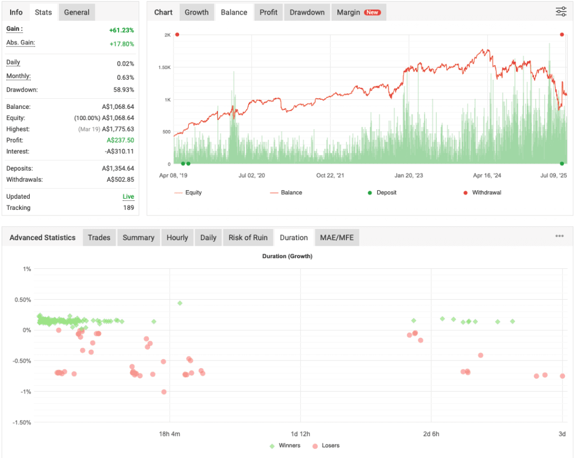Image resolution: width=575 pixels, height=458 pixels.
Task: Click the underlined Abs. Gain label
Action: pos(21,43)
